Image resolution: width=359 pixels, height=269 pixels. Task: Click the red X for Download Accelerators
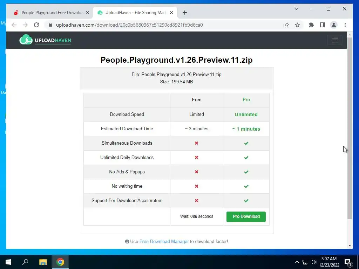coord(196,200)
